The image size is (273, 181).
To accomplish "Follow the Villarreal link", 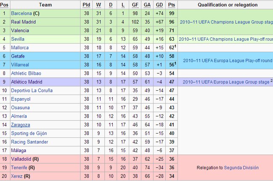I will (x=20, y=65).
